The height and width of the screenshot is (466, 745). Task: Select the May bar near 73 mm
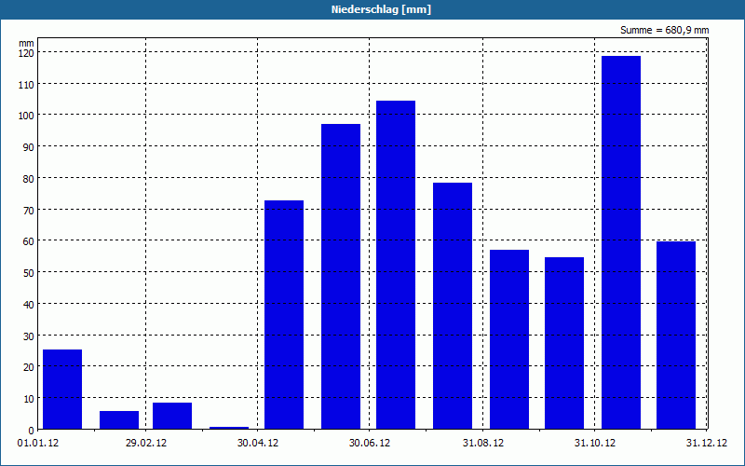pyautogui.click(x=284, y=315)
